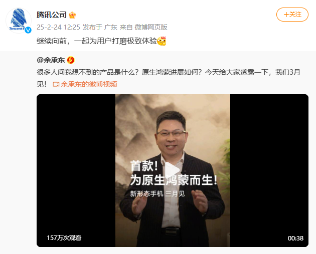Click the crown member badge beside 腾讯公司
This screenshot has width=316, height=254.
pos(72,15)
